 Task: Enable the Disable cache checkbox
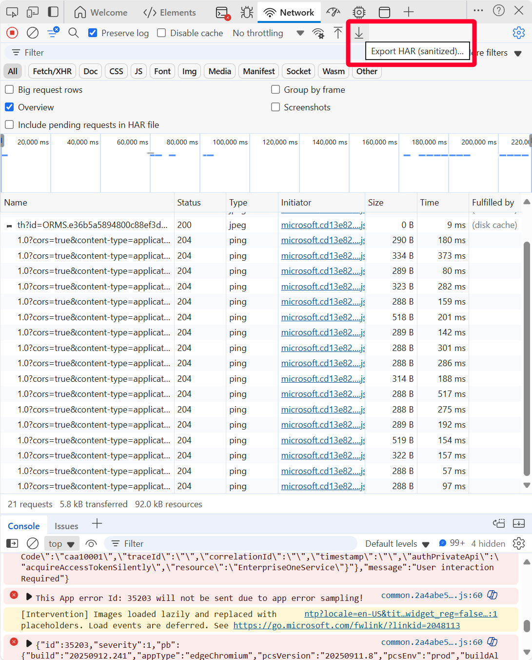pyautogui.click(x=161, y=33)
